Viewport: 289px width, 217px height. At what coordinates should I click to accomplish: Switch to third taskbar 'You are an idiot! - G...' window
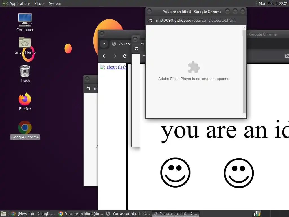click(128, 214)
